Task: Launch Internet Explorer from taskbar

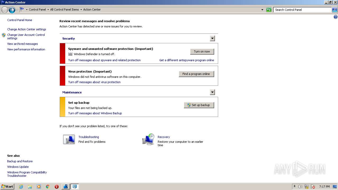Action: [21, 187]
